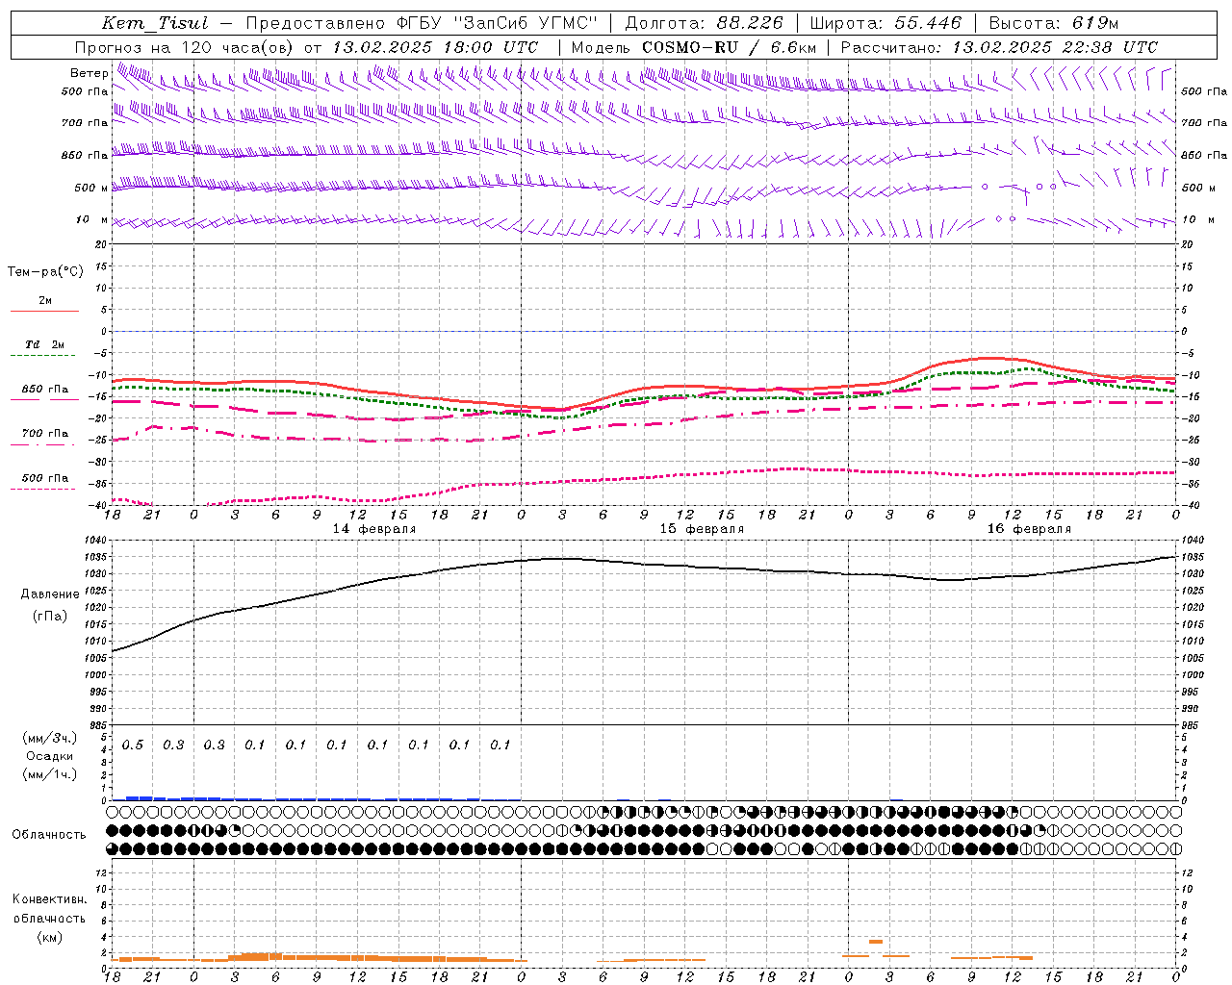Click the Kem_Tisul station title
The height and width of the screenshot is (985, 1232).
click(x=155, y=23)
